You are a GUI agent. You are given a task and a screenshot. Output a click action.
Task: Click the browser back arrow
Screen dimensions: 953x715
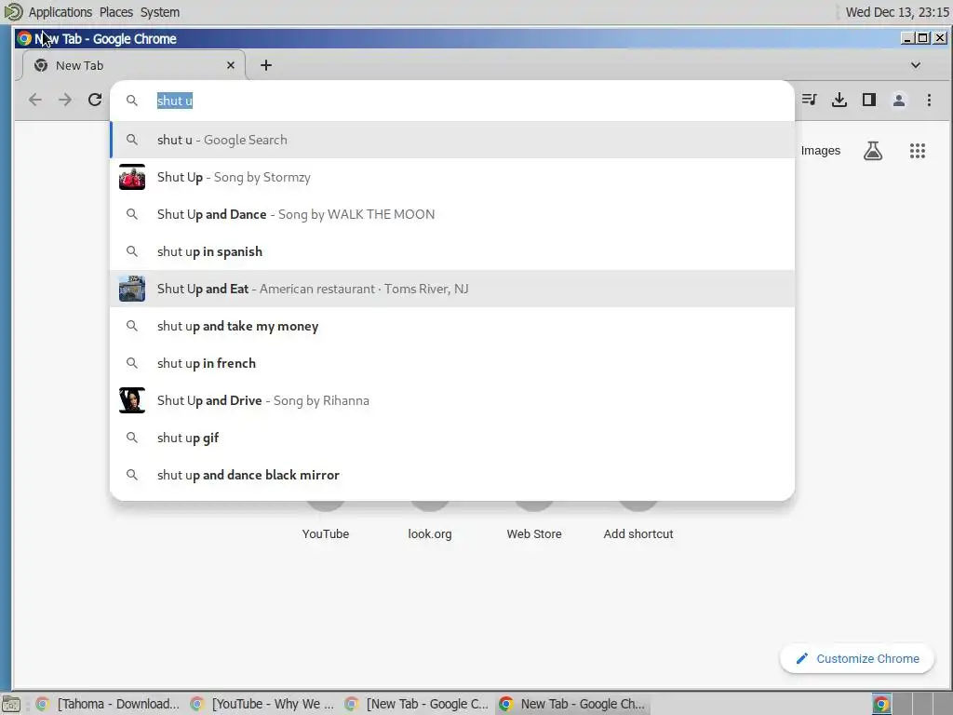point(35,100)
